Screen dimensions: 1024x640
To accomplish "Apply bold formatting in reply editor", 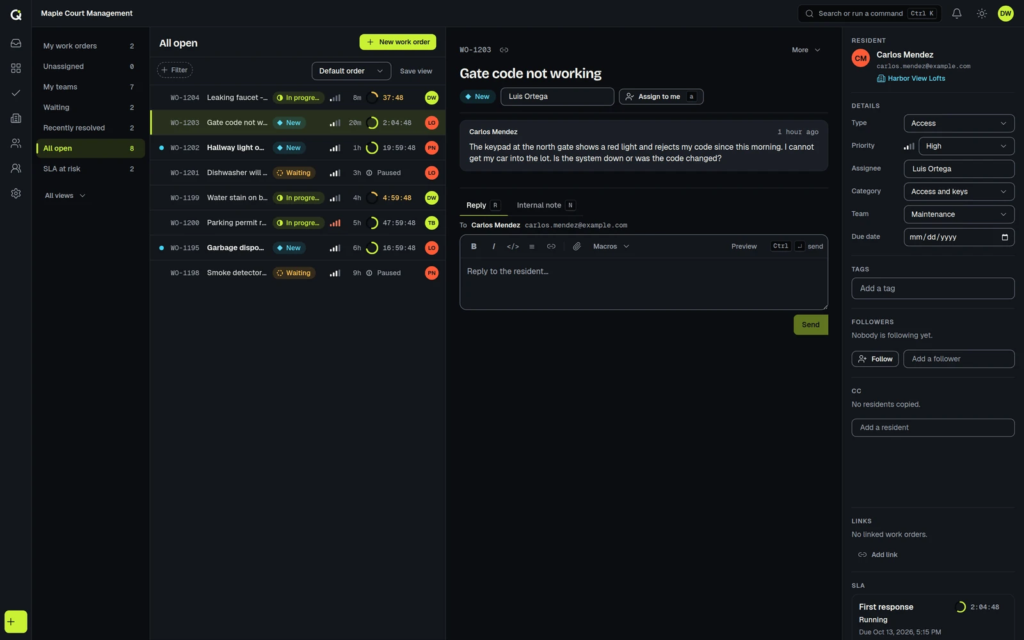I will click(474, 246).
